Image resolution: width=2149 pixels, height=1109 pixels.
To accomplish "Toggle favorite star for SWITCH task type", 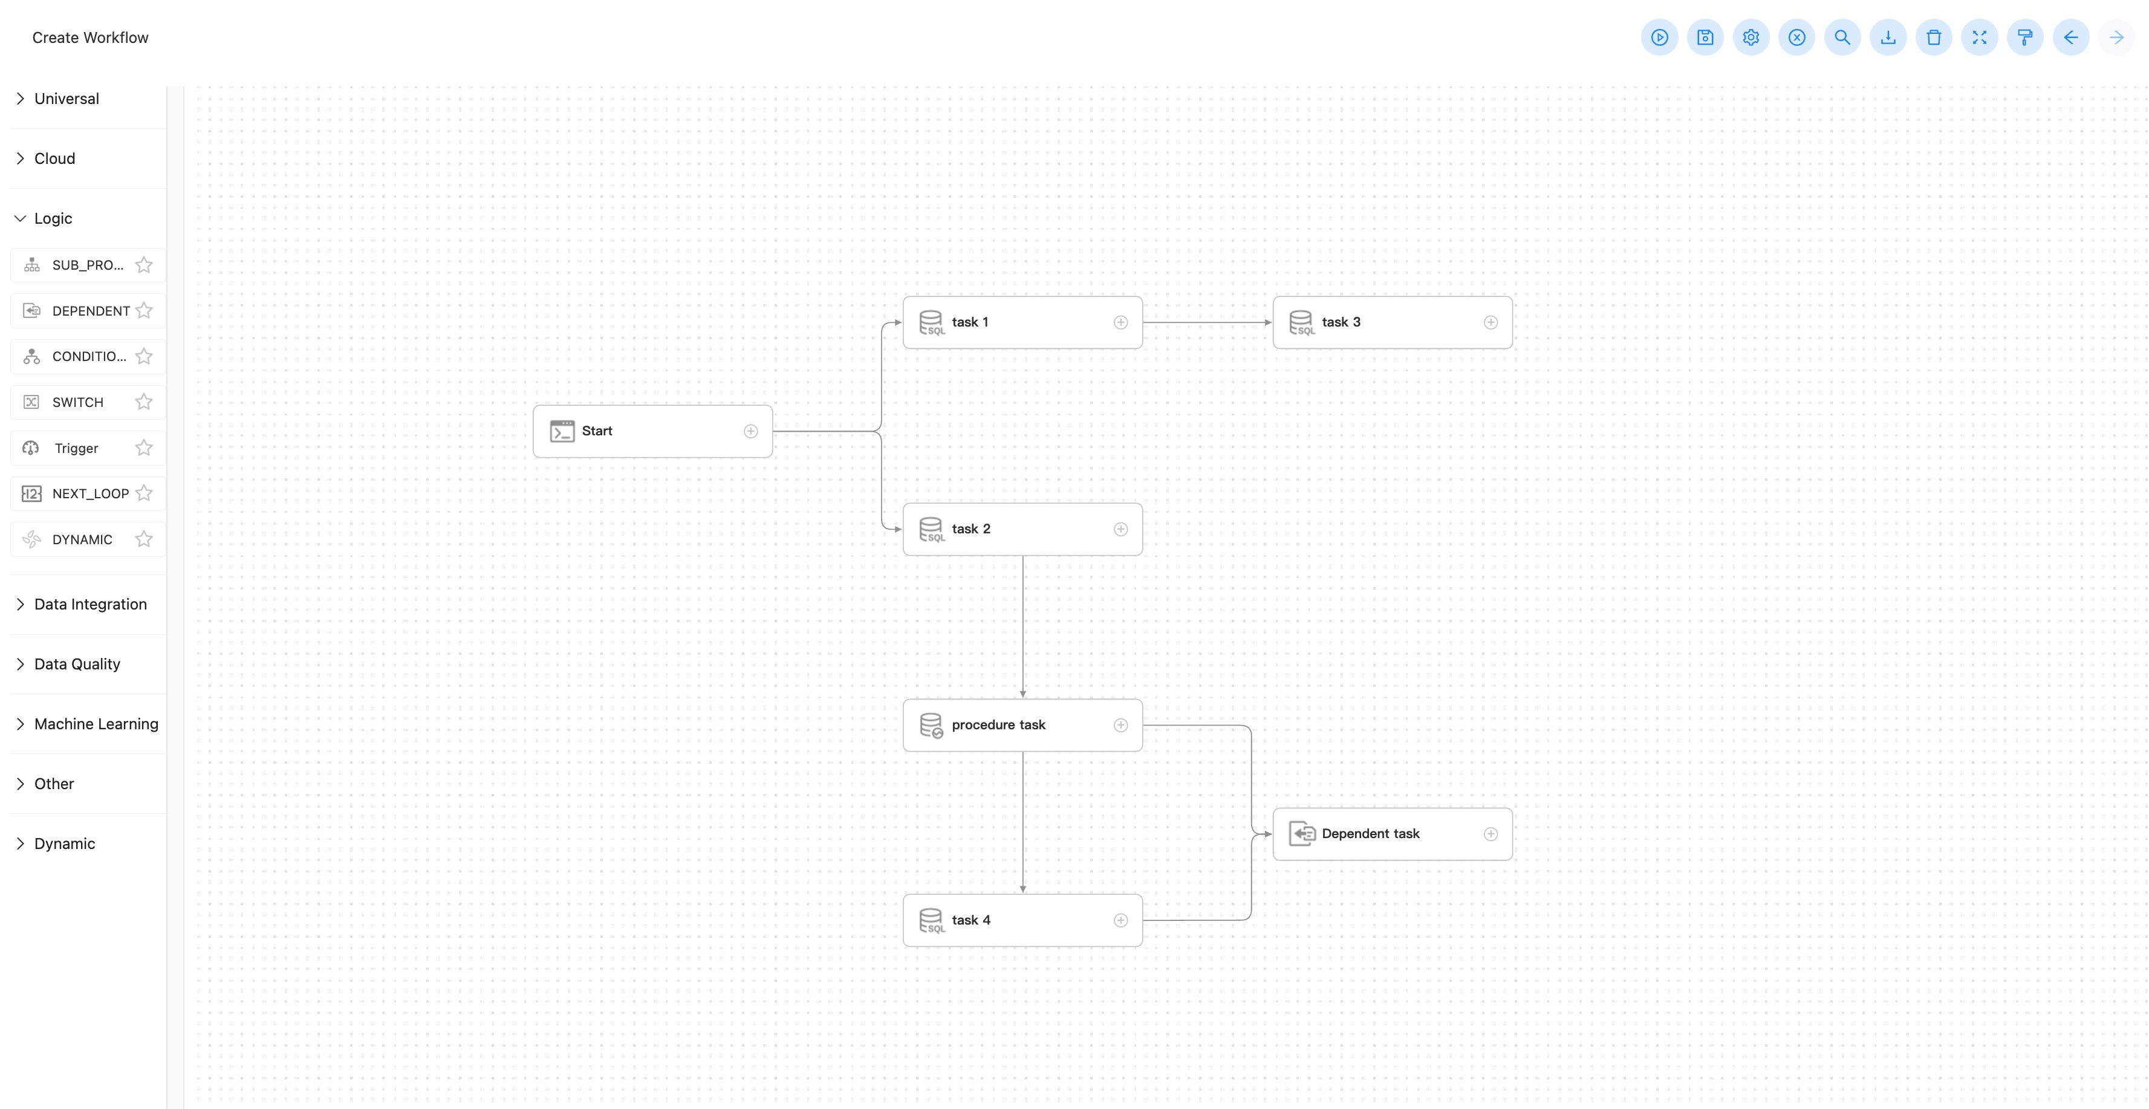I will click(143, 402).
